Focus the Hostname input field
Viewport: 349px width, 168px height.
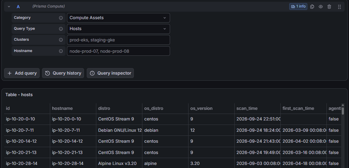(118, 51)
